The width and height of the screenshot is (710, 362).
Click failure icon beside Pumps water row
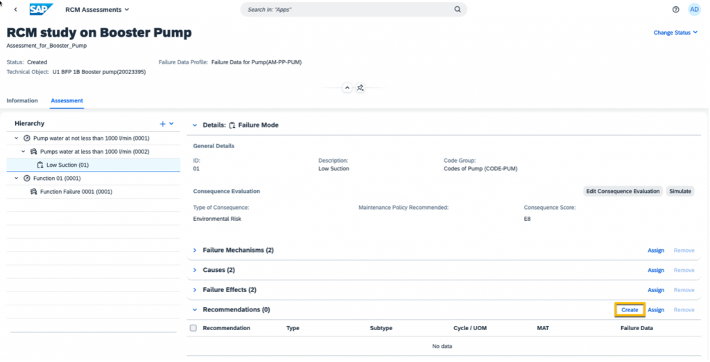pyautogui.click(x=33, y=152)
